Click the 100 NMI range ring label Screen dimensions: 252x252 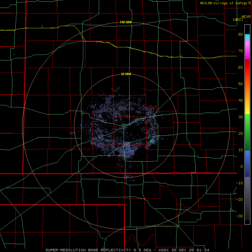coord(126,22)
